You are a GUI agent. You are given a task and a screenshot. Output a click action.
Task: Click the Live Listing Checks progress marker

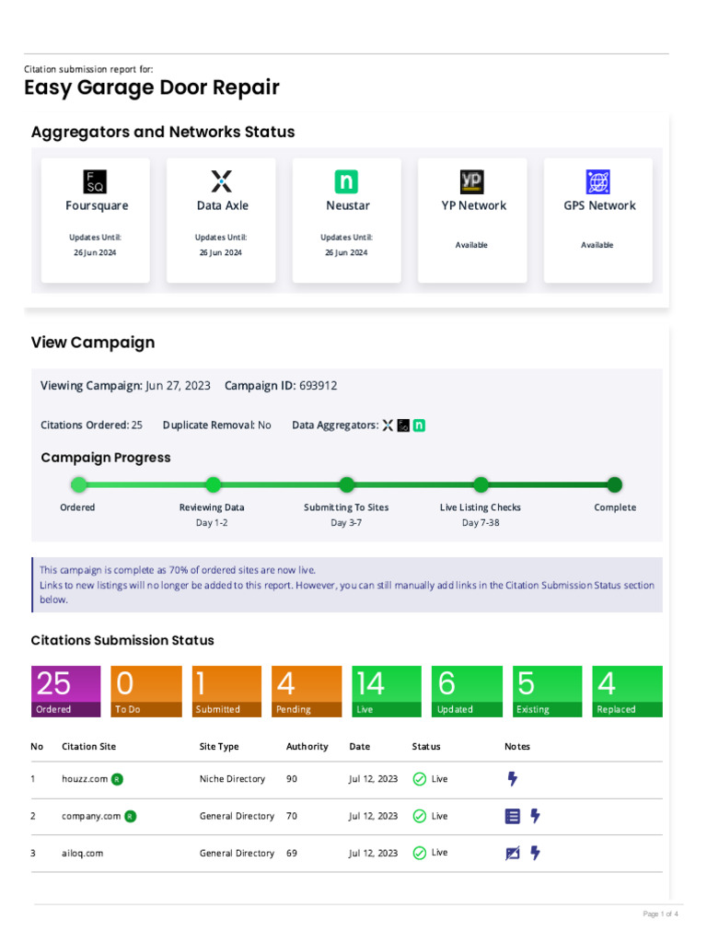click(x=481, y=484)
